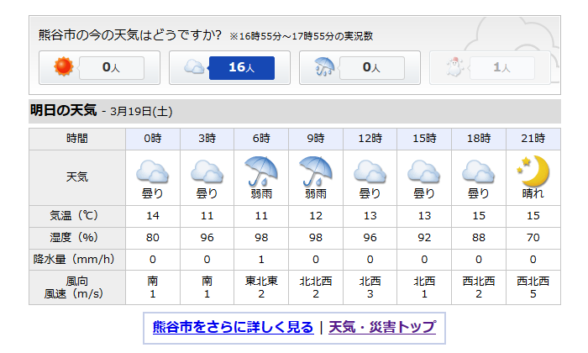This screenshot has width=588, height=353.
Task: Vote sunny with the 0人 sun button
Action: click(112, 67)
